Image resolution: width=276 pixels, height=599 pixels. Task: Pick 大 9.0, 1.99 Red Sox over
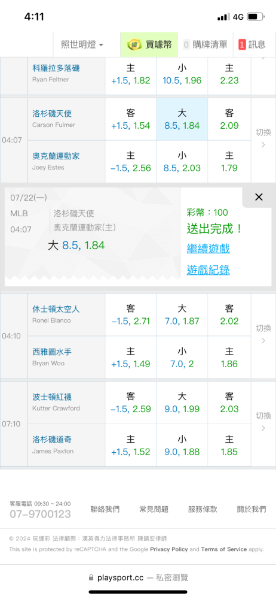182,403
